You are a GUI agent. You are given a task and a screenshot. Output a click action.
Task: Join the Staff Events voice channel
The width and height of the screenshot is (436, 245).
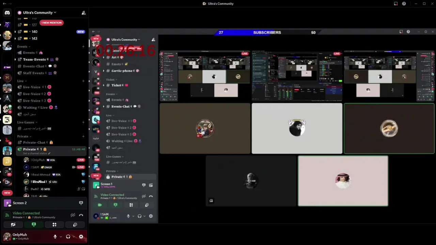pyautogui.click(x=51, y=73)
